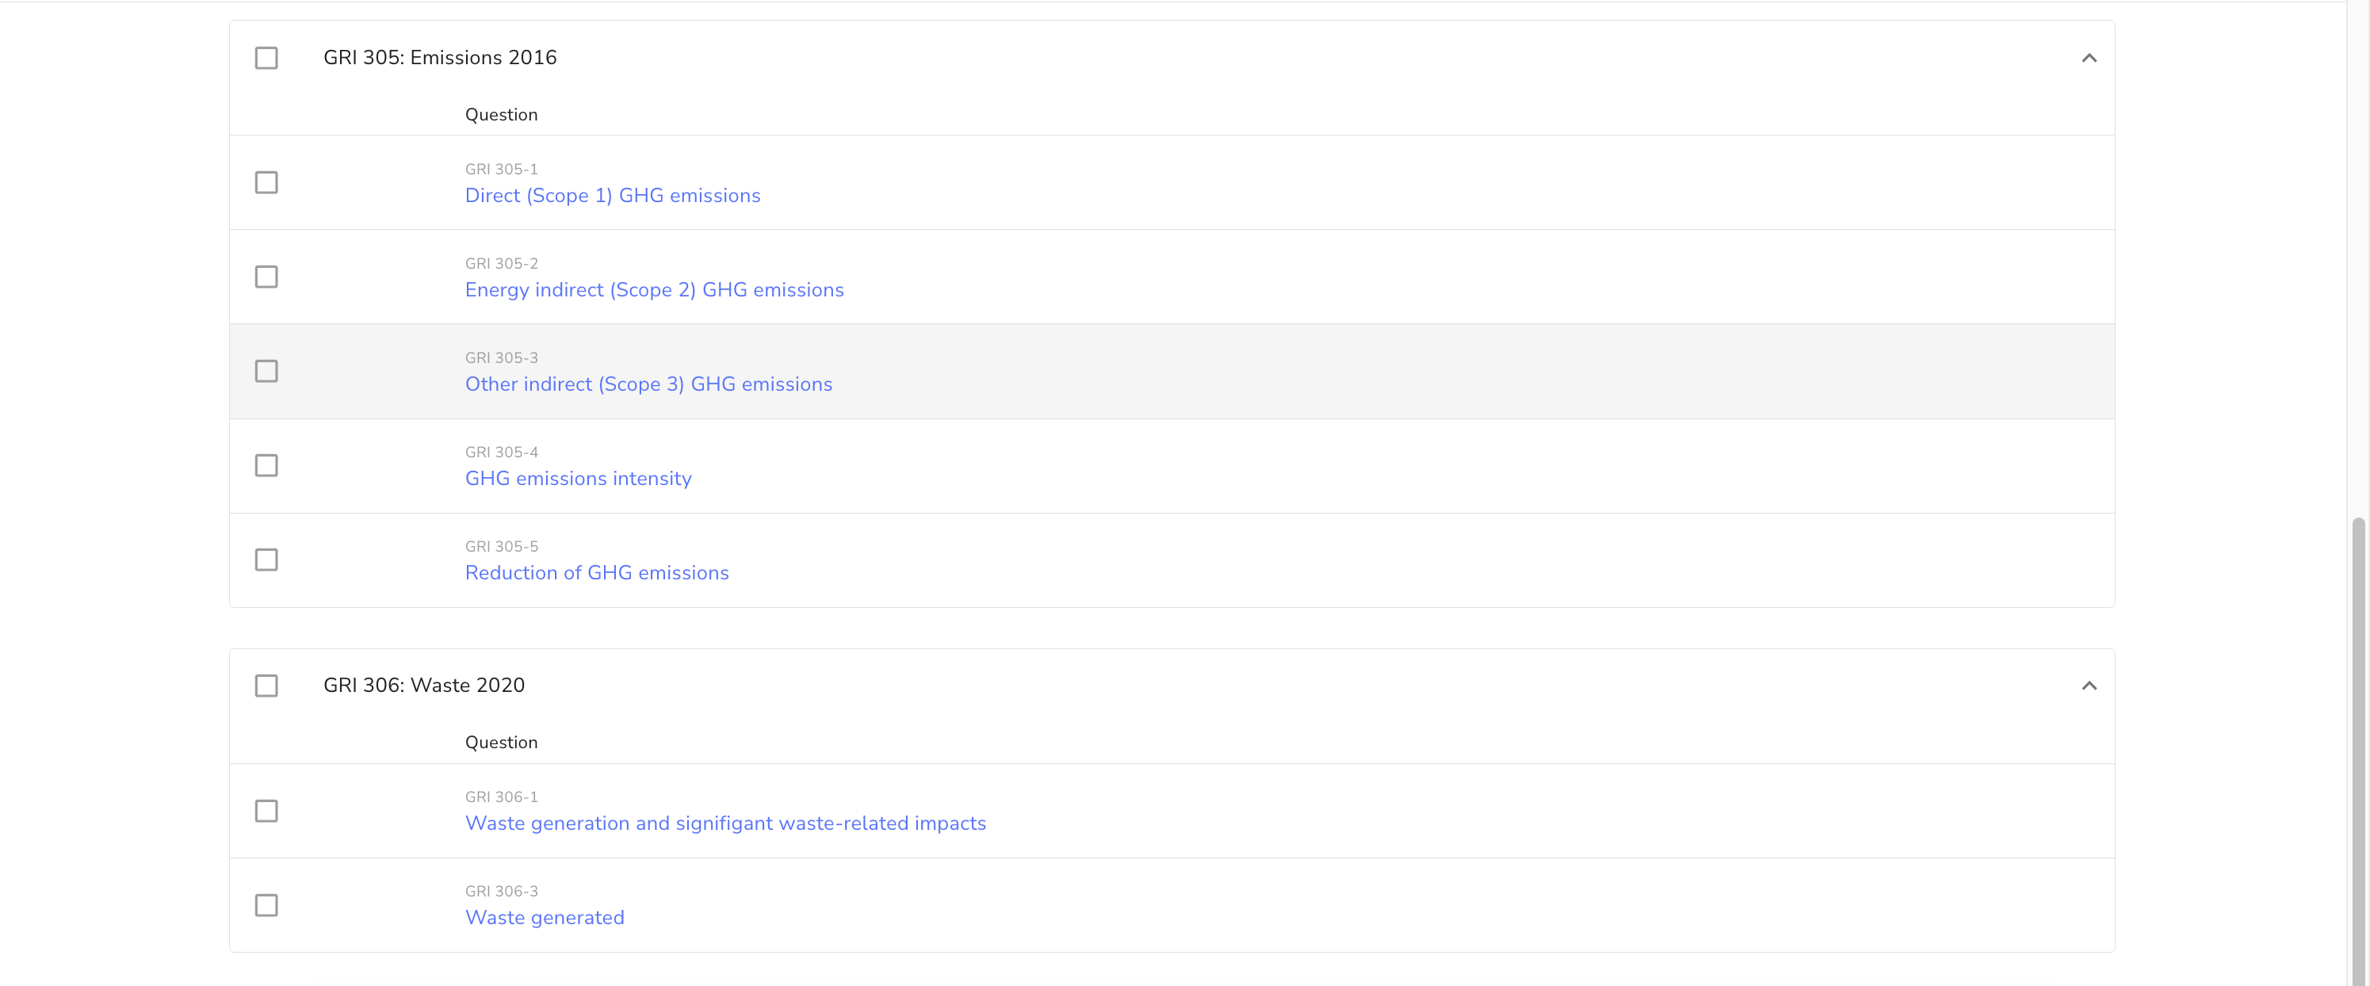Open Energy indirect (Scope 2) GHG emissions
This screenshot has height=986, width=2370.
653,290
